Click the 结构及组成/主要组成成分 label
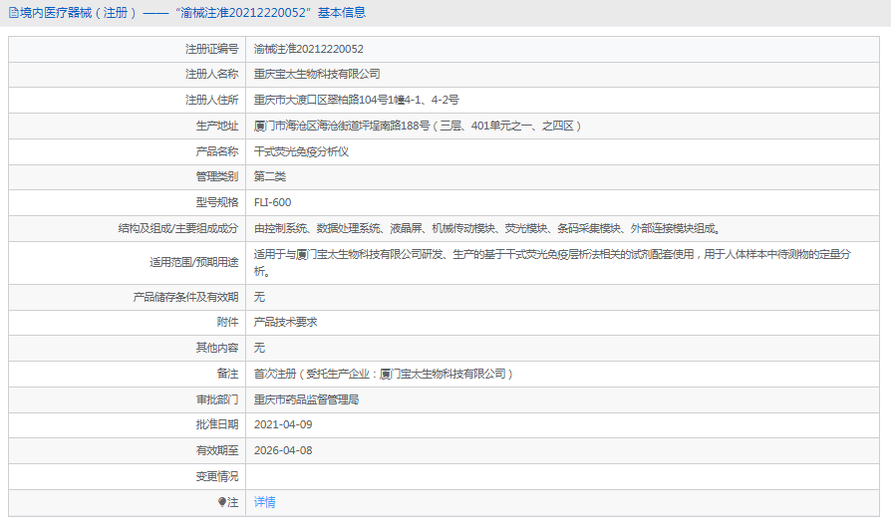 (178, 229)
